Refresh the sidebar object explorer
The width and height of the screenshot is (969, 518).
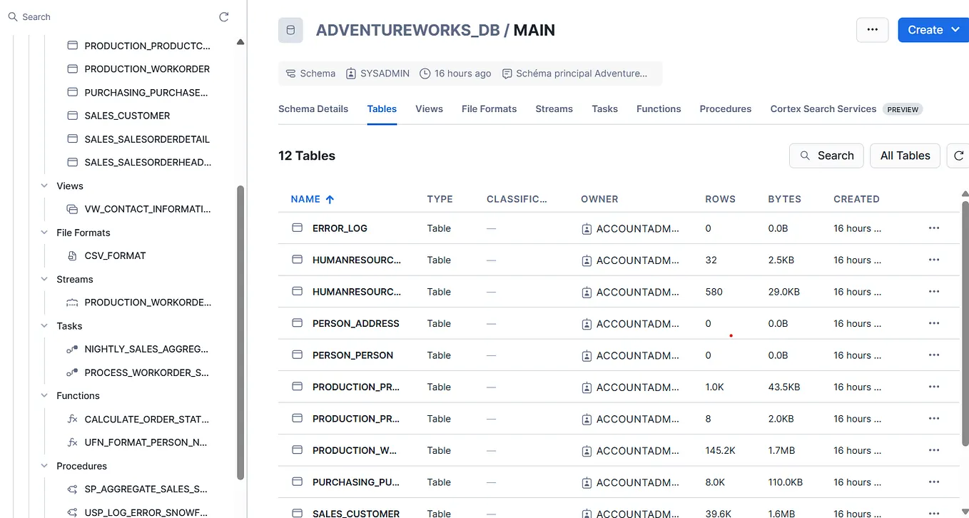point(223,16)
